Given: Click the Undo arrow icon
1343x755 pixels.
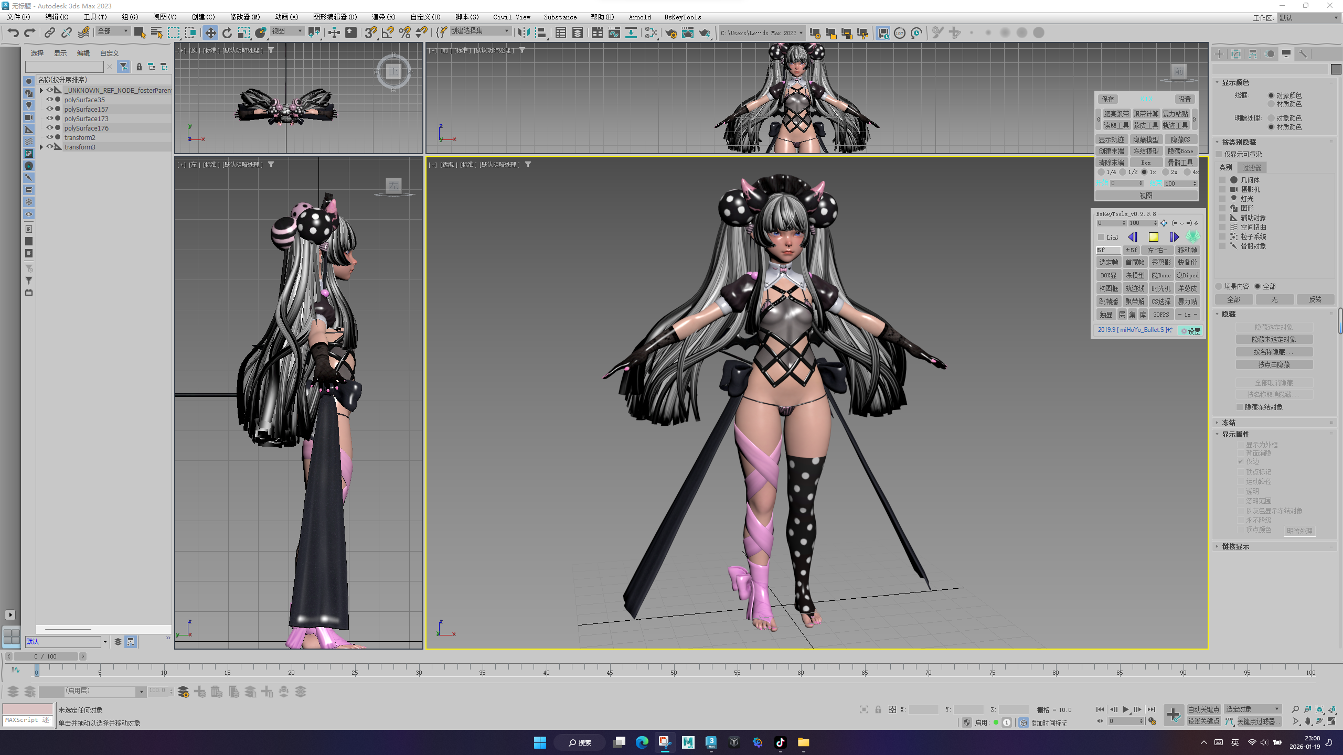Looking at the screenshot, I should (x=13, y=33).
